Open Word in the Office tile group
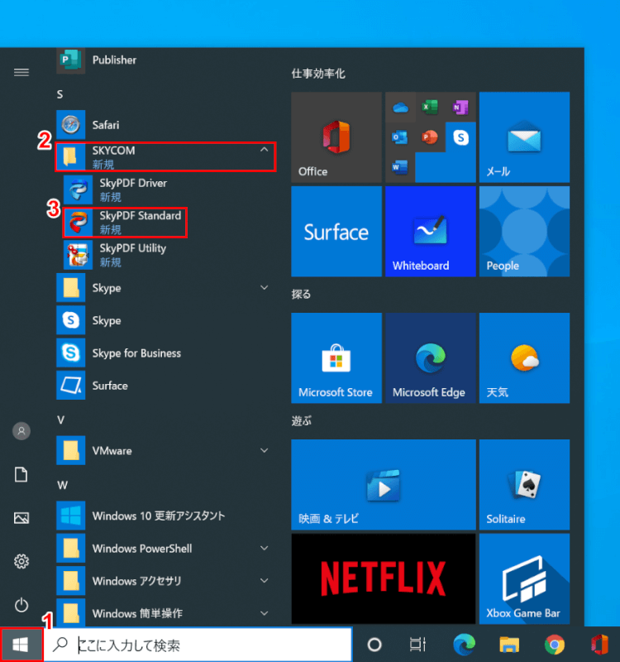620x662 pixels. point(400,168)
